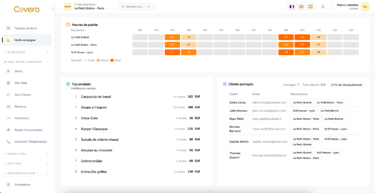The image size is (375, 193).
Task: Open Radar Concurrentiel menu item
Action: point(28,129)
